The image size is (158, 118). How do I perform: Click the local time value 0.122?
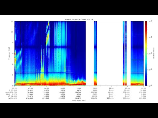pyautogui.click(x=111, y=96)
